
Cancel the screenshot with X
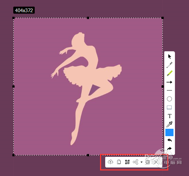click(x=156, y=162)
